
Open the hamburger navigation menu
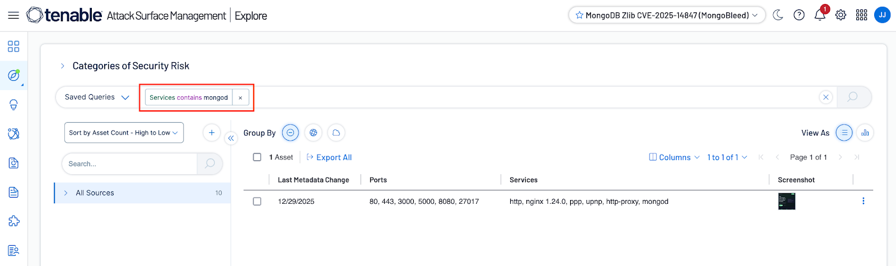pos(13,15)
